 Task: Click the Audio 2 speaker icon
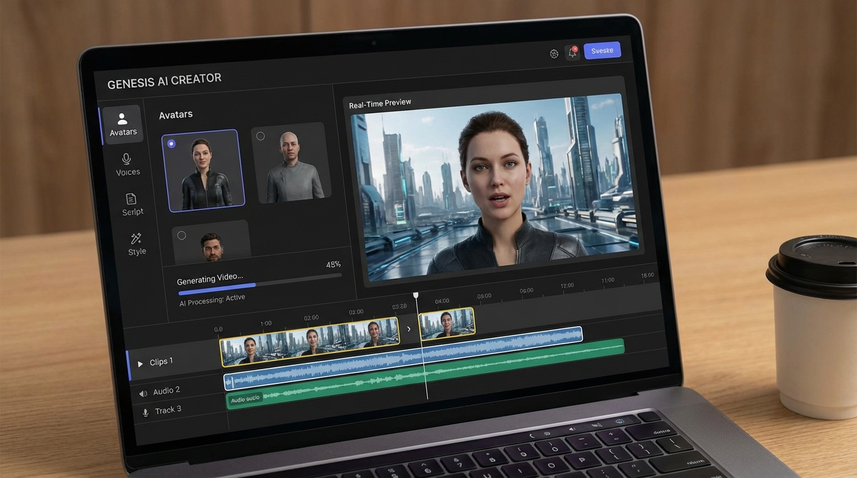tap(143, 393)
